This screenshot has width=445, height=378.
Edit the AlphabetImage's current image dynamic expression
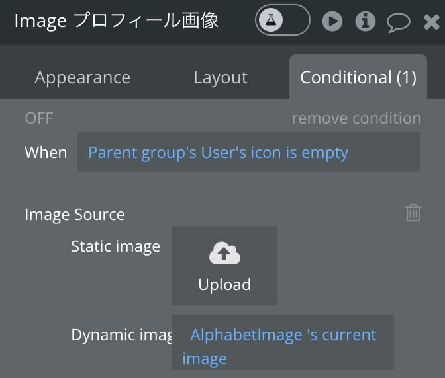(282, 342)
